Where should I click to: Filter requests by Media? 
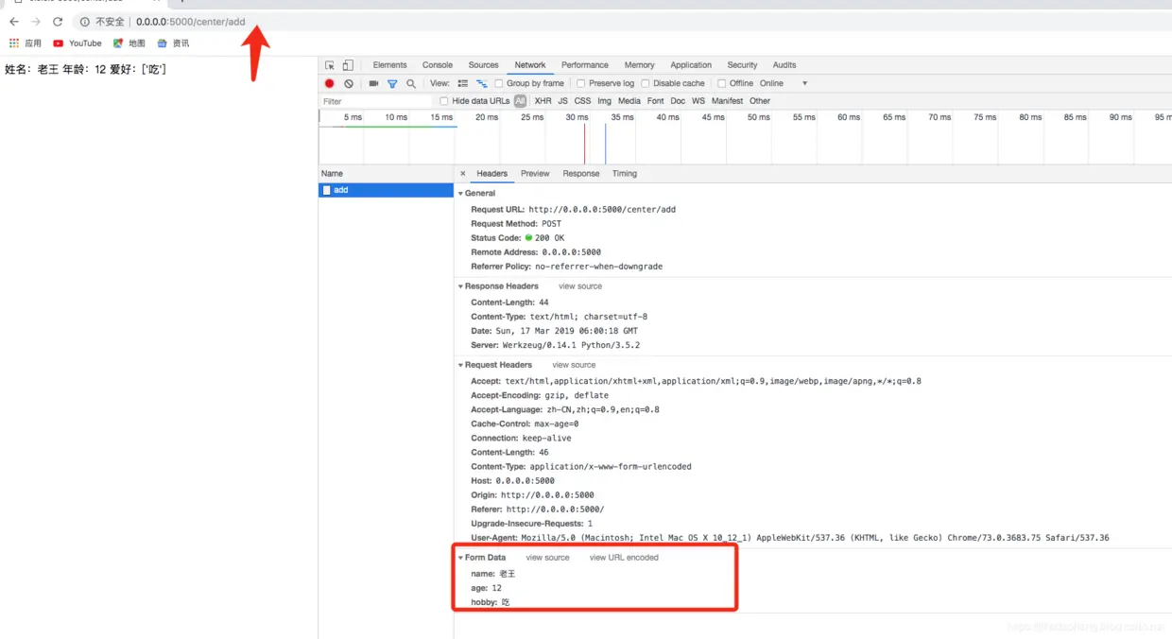click(x=629, y=101)
